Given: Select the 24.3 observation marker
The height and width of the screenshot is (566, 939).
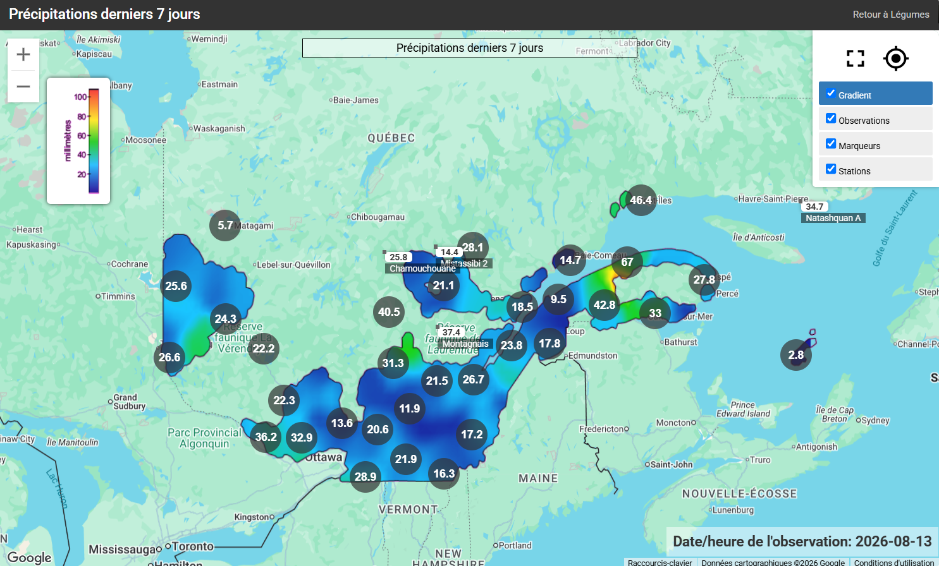Looking at the screenshot, I should 226,319.
